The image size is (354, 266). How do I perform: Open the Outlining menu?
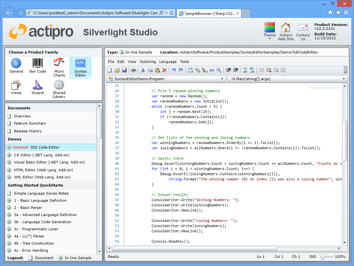tap(148, 62)
